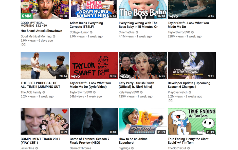This screenshot has width=238, height=150.
Task: Click '238M views • 1 week ago' text
Action: pos(185,36)
